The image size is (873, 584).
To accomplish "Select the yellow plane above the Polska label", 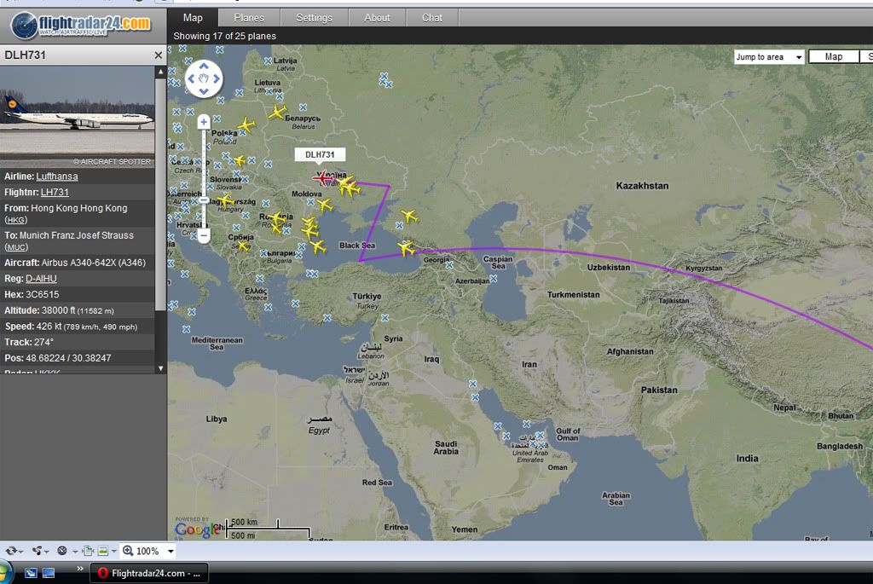I will point(246,124).
